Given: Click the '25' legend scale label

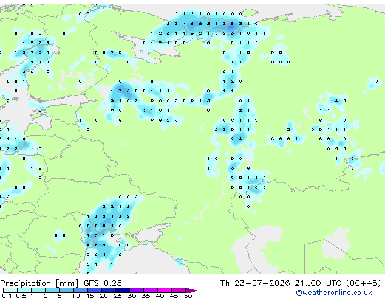Looking at the screenshot, I should click(118, 296).
